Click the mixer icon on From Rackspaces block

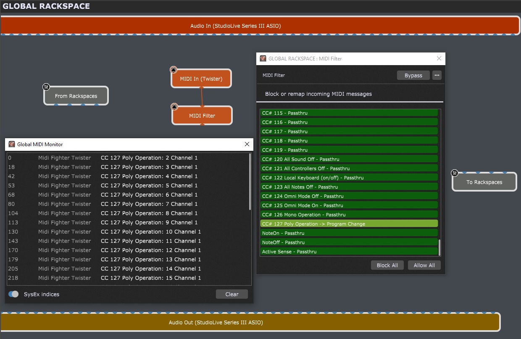(x=46, y=87)
